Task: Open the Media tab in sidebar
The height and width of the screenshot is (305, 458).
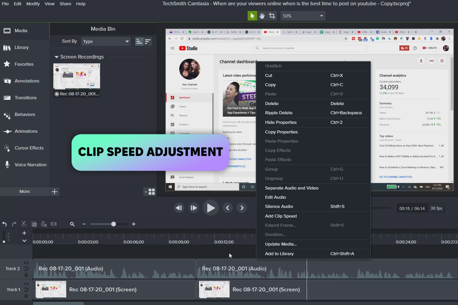Action: [x=25, y=31]
